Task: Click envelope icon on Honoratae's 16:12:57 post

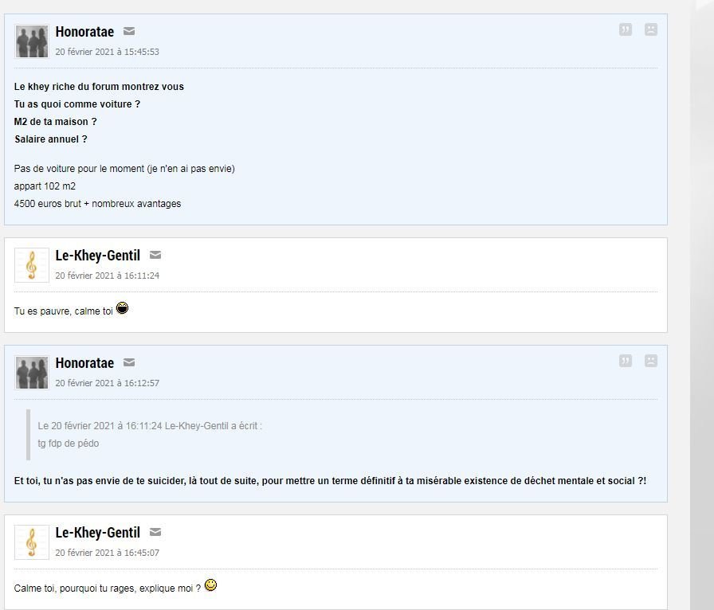Action: point(129,362)
